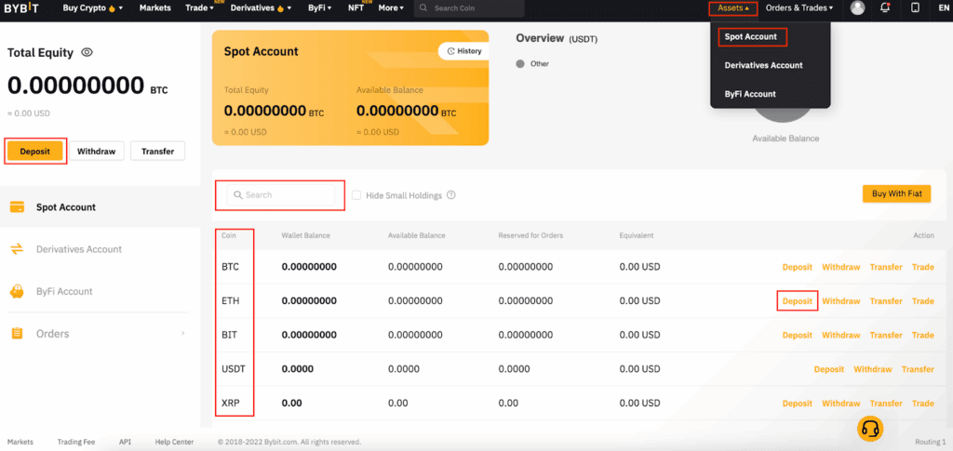Click the Buy With Fiat button

point(897,193)
